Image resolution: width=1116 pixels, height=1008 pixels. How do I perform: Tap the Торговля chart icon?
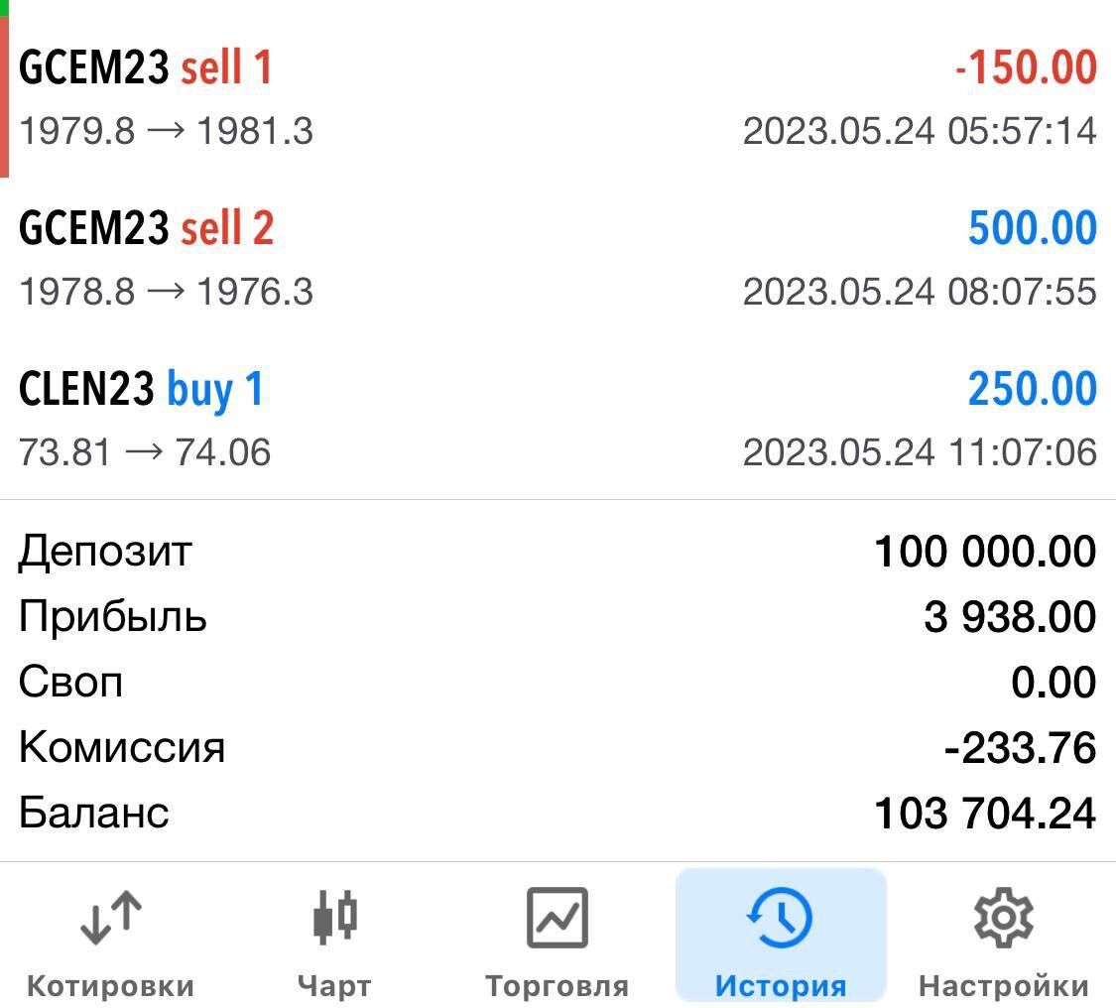(557, 917)
